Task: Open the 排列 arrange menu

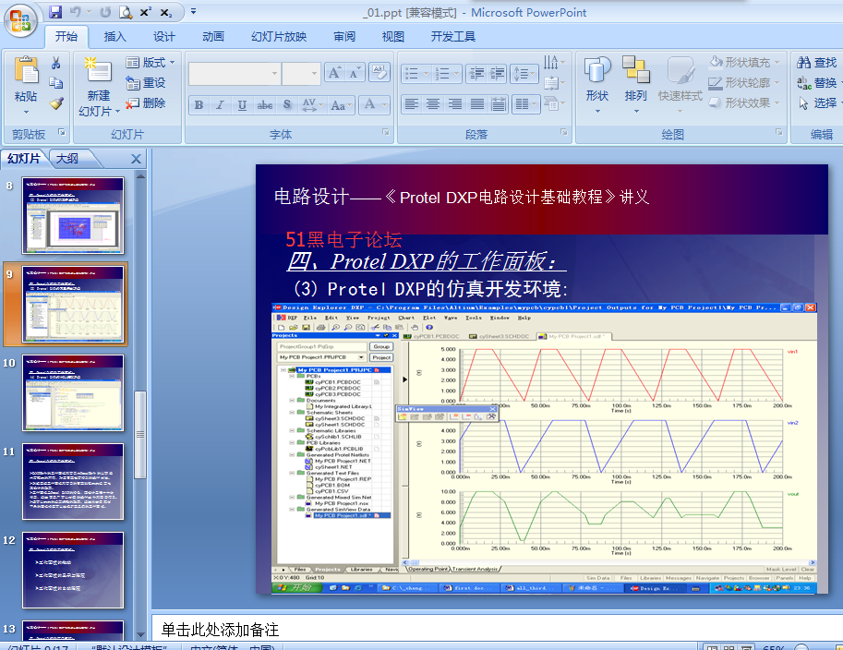Action: pyautogui.click(x=636, y=85)
